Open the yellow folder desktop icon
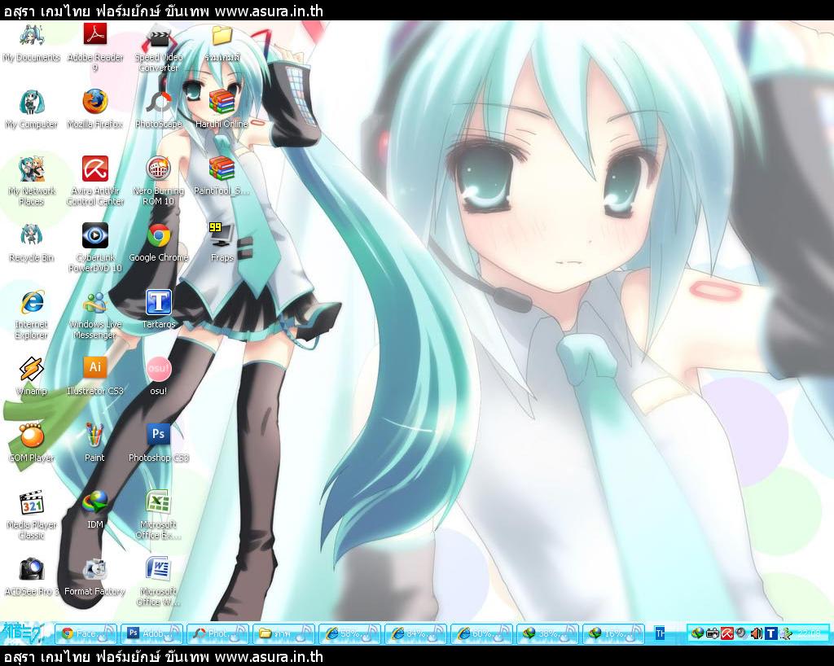Viewport: 834px width, 666px height. 222,44
